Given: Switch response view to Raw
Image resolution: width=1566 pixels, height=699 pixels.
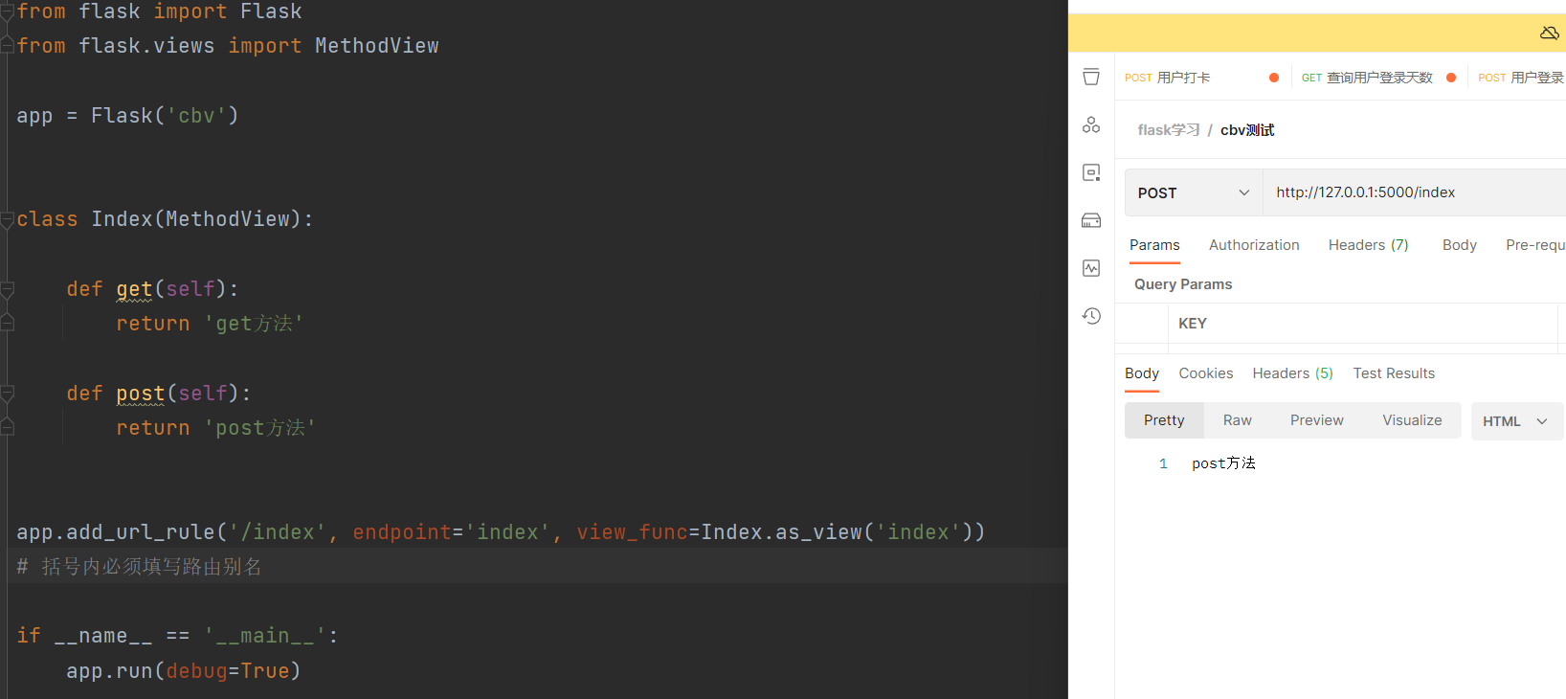Looking at the screenshot, I should tap(1237, 420).
